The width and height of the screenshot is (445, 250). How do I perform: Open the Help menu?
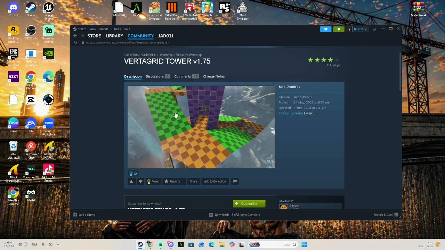pos(127,29)
